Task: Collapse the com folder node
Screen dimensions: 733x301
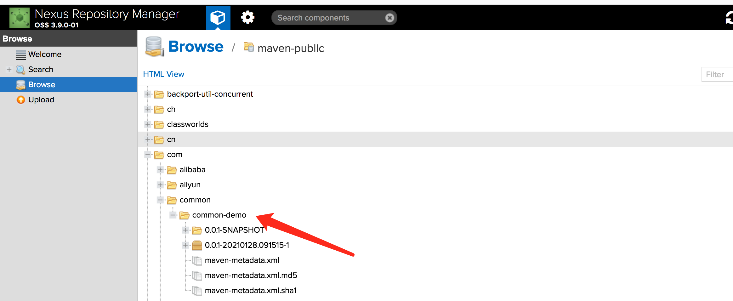Action: [x=147, y=155]
